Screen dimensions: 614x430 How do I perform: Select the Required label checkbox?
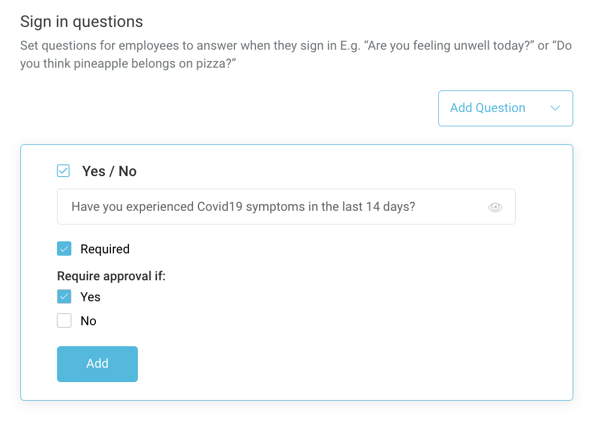64,249
